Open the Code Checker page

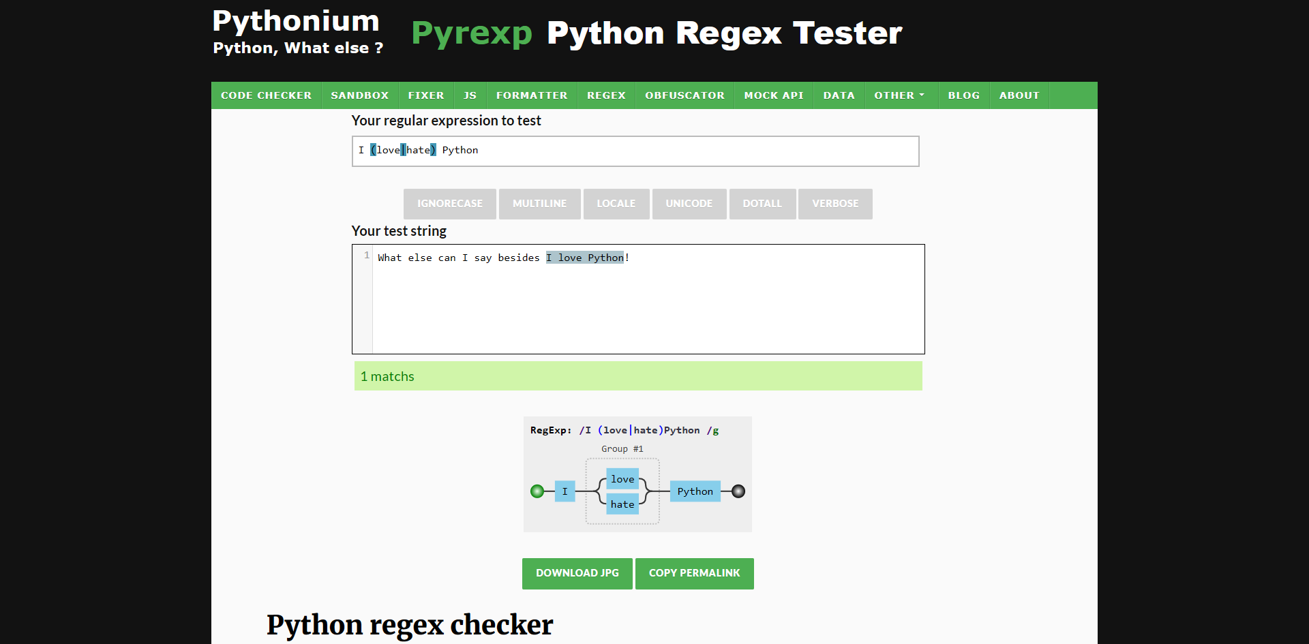click(x=266, y=95)
